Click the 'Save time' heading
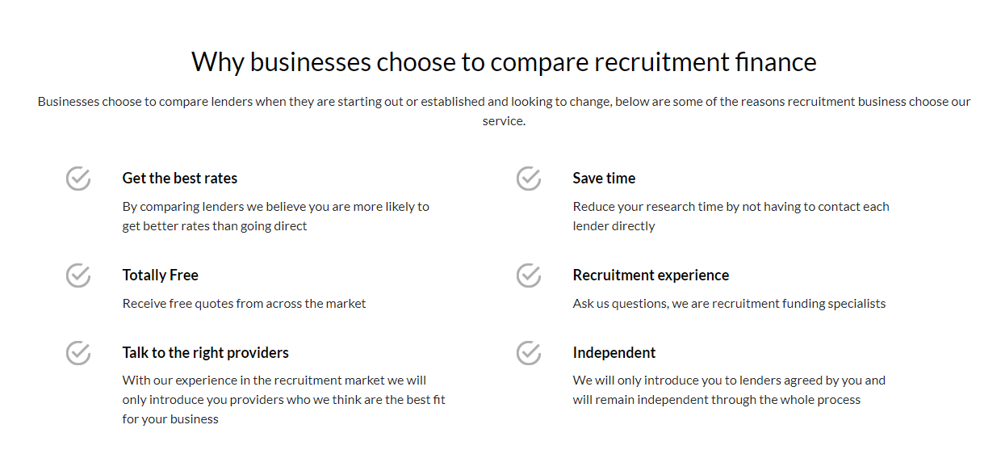The width and height of the screenshot is (1001, 471). coord(604,179)
